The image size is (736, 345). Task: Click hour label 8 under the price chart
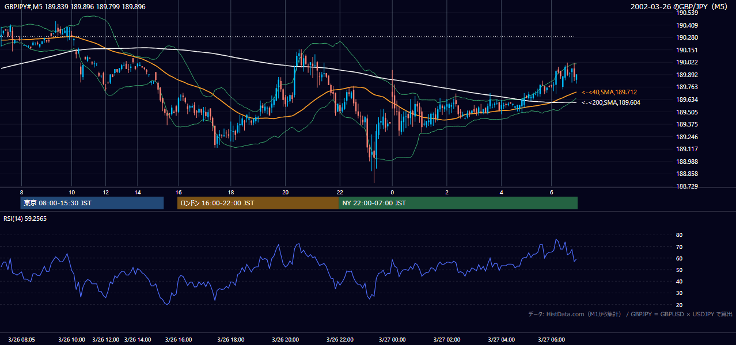point(21,193)
